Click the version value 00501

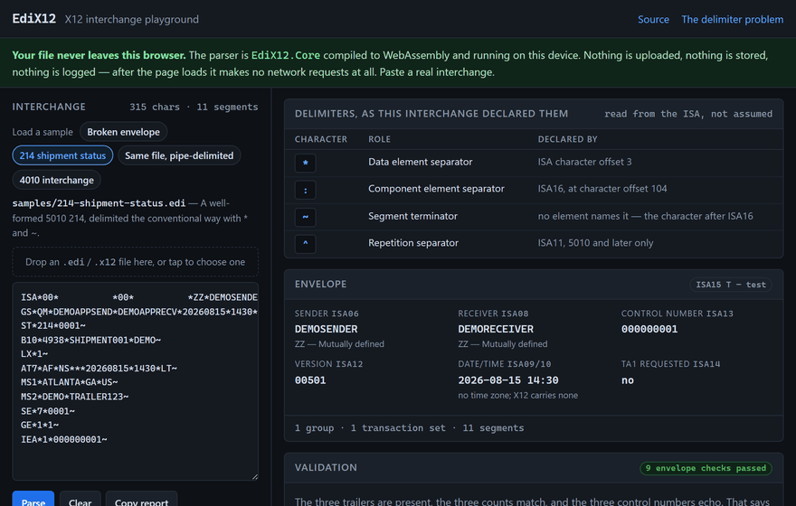click(310, 380)
